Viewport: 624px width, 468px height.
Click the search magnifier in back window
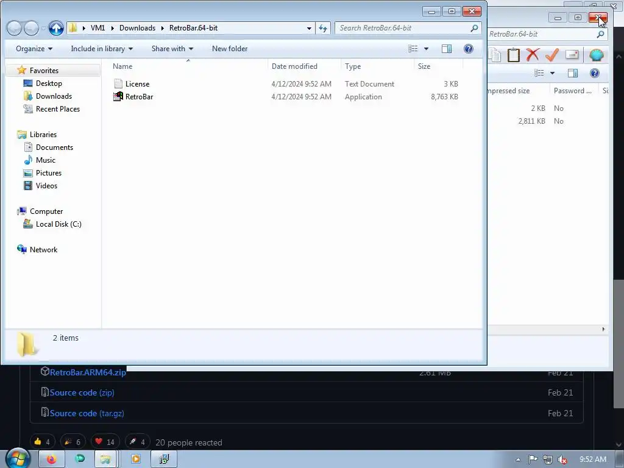coord(600,34)
